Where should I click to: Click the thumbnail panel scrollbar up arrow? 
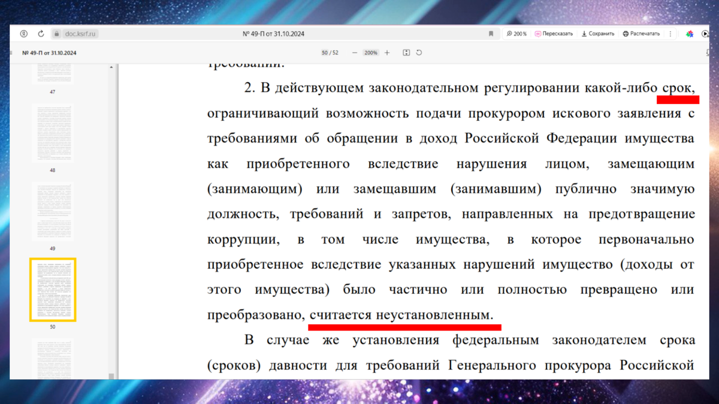[111, 67]
